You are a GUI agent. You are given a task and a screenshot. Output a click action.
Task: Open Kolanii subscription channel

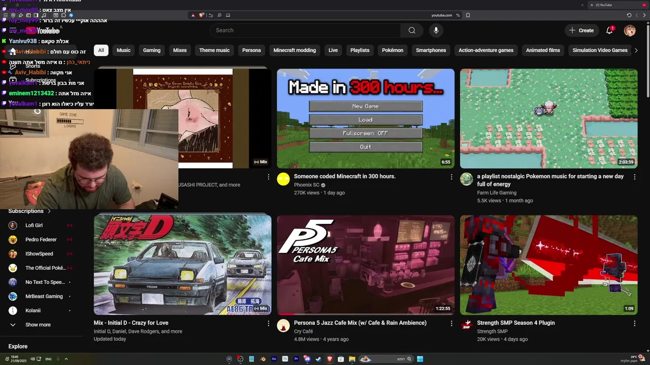(x=33, y=311)
